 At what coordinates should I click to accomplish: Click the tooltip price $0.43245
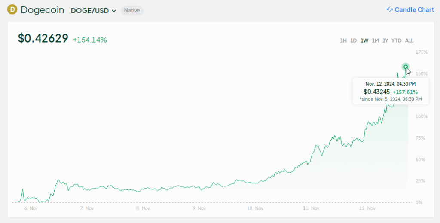coord(376,92)
